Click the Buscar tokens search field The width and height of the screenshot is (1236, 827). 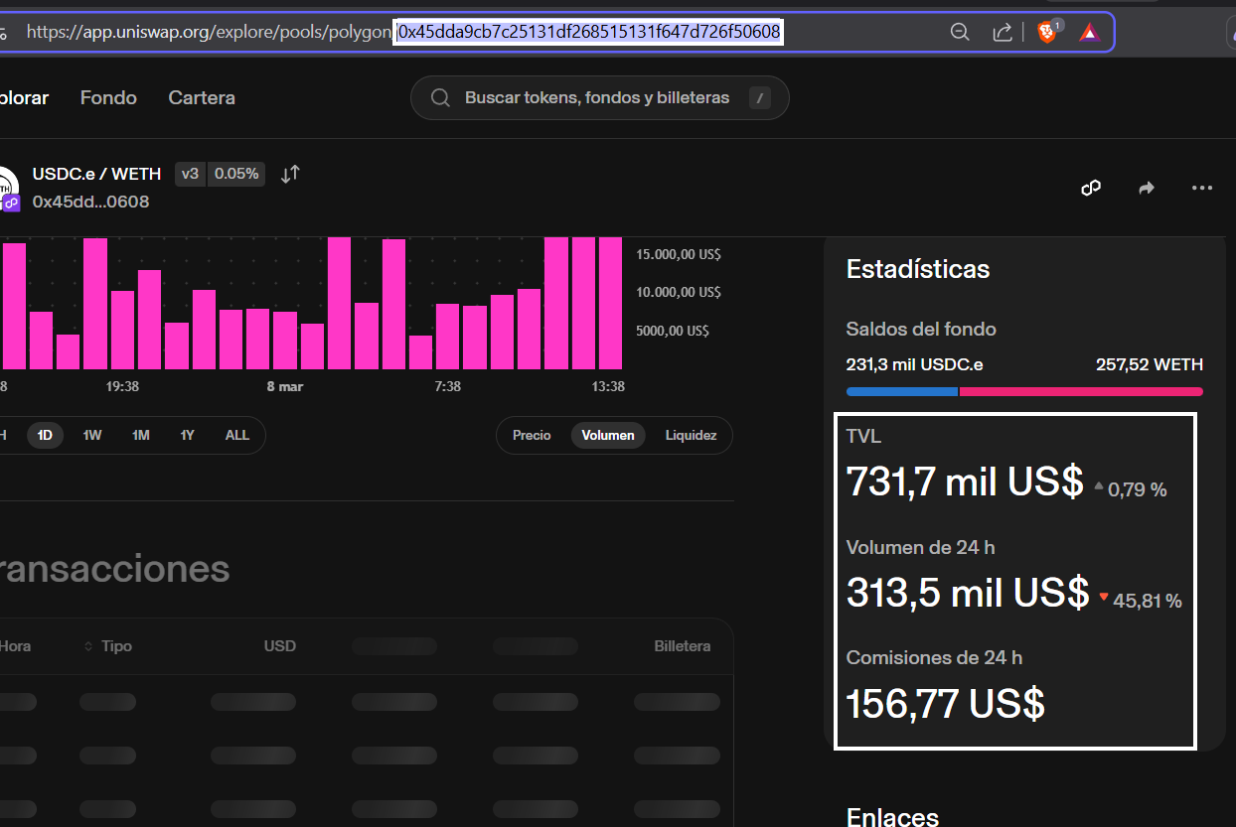(x=596, y=97)
